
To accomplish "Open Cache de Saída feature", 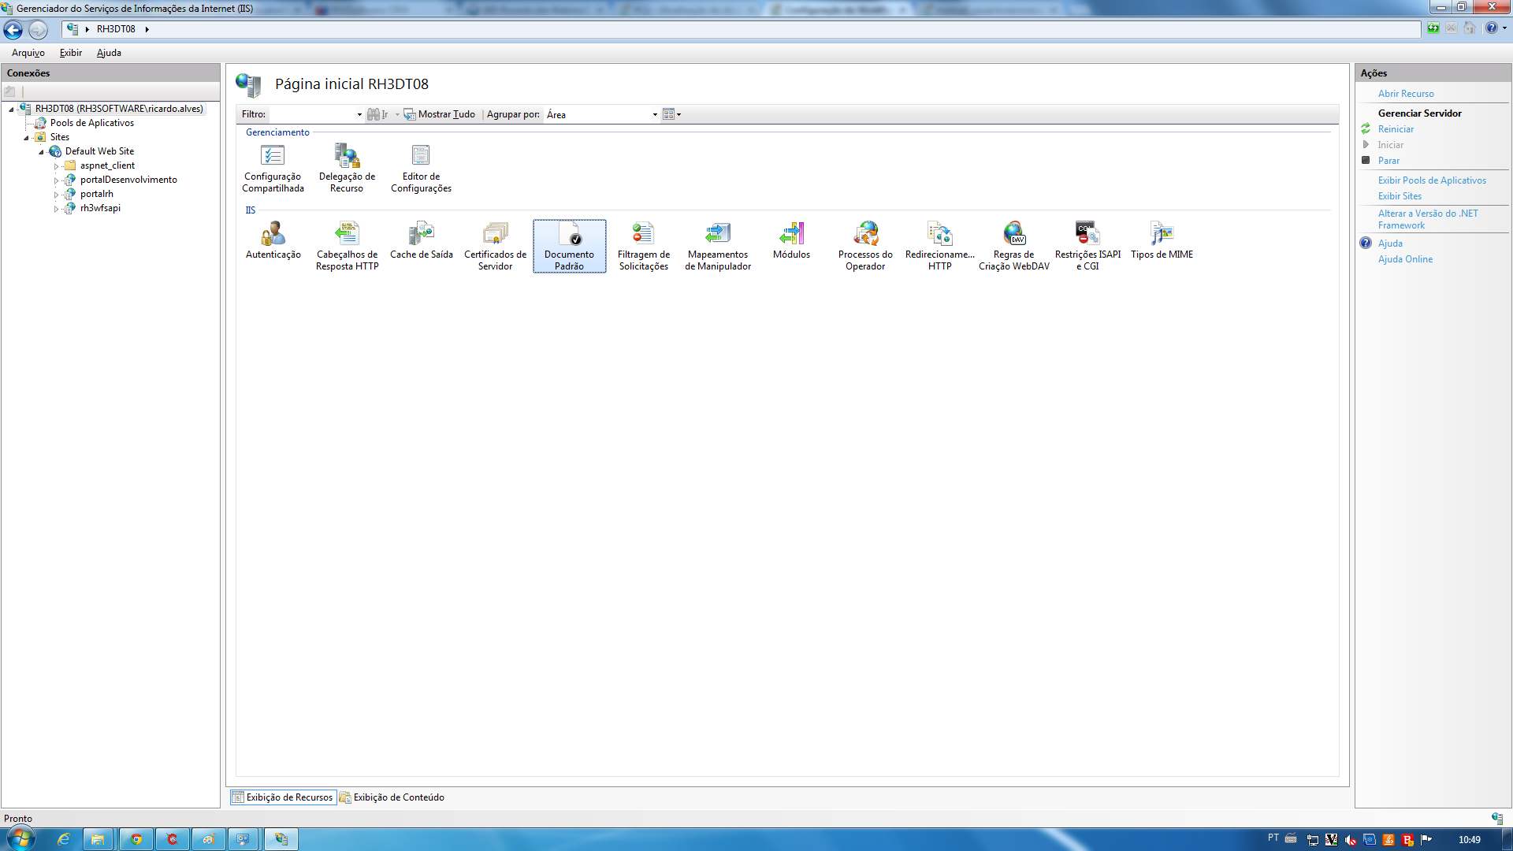I will (x=421, y=241).
